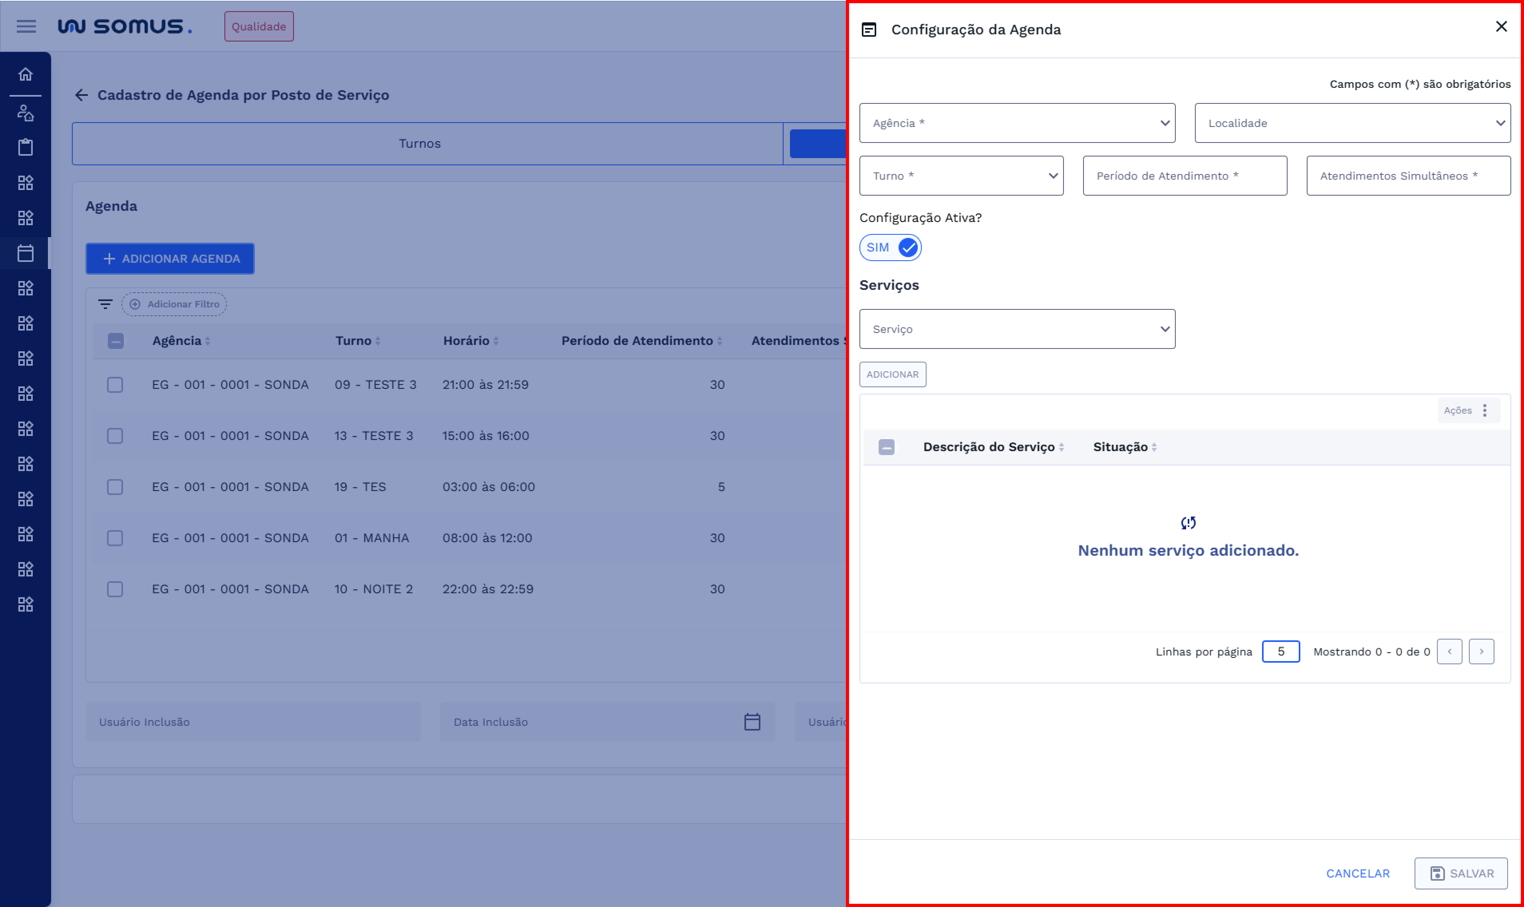Click the filter list icon
This screenshot has height=907, width=1524.
click(x=105, y=304)
